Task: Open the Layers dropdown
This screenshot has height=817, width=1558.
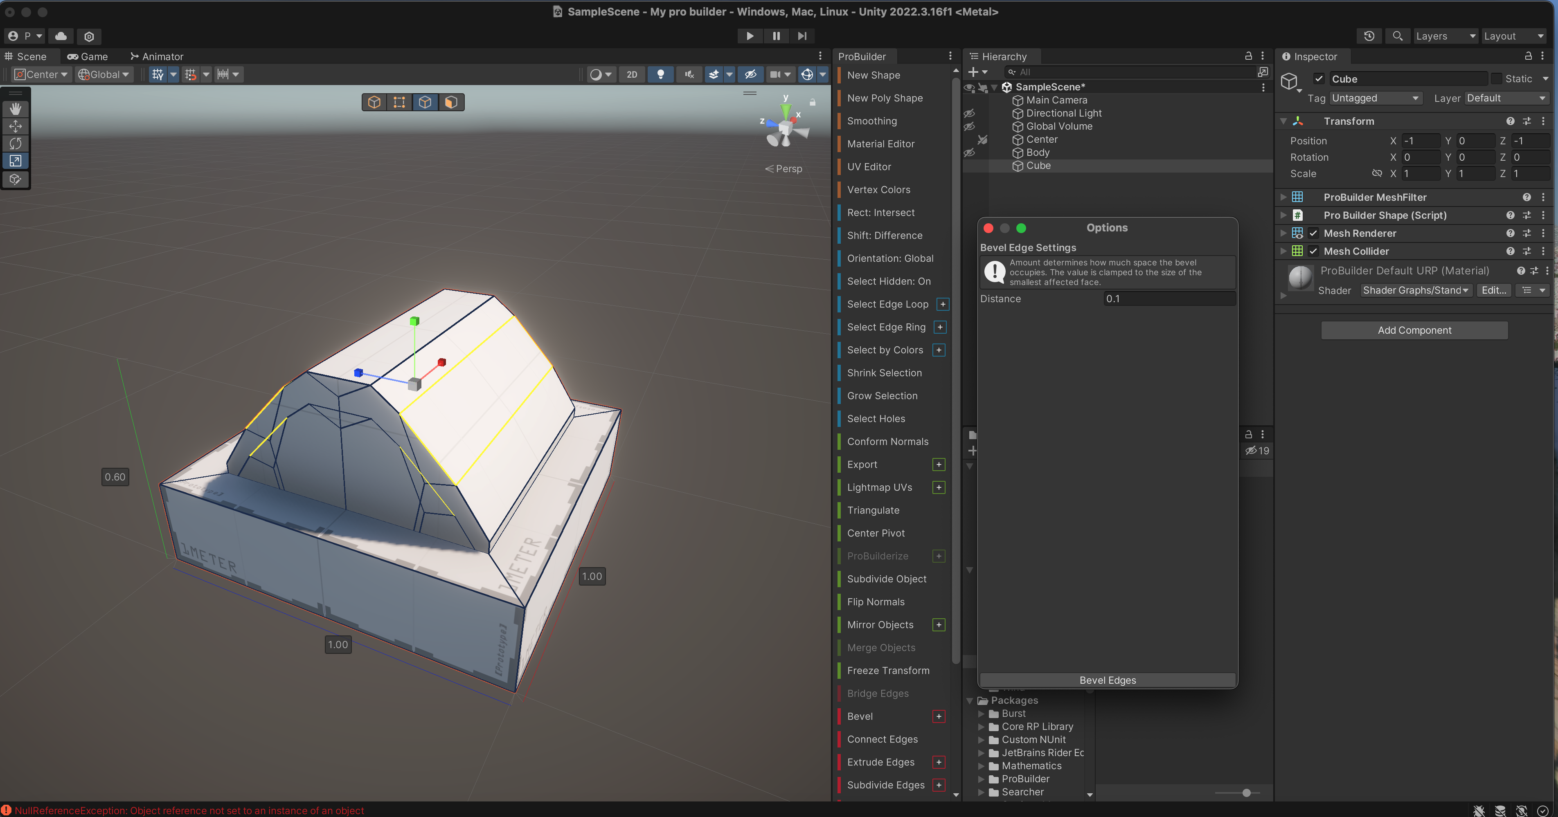Action: tap(1445, 36)
